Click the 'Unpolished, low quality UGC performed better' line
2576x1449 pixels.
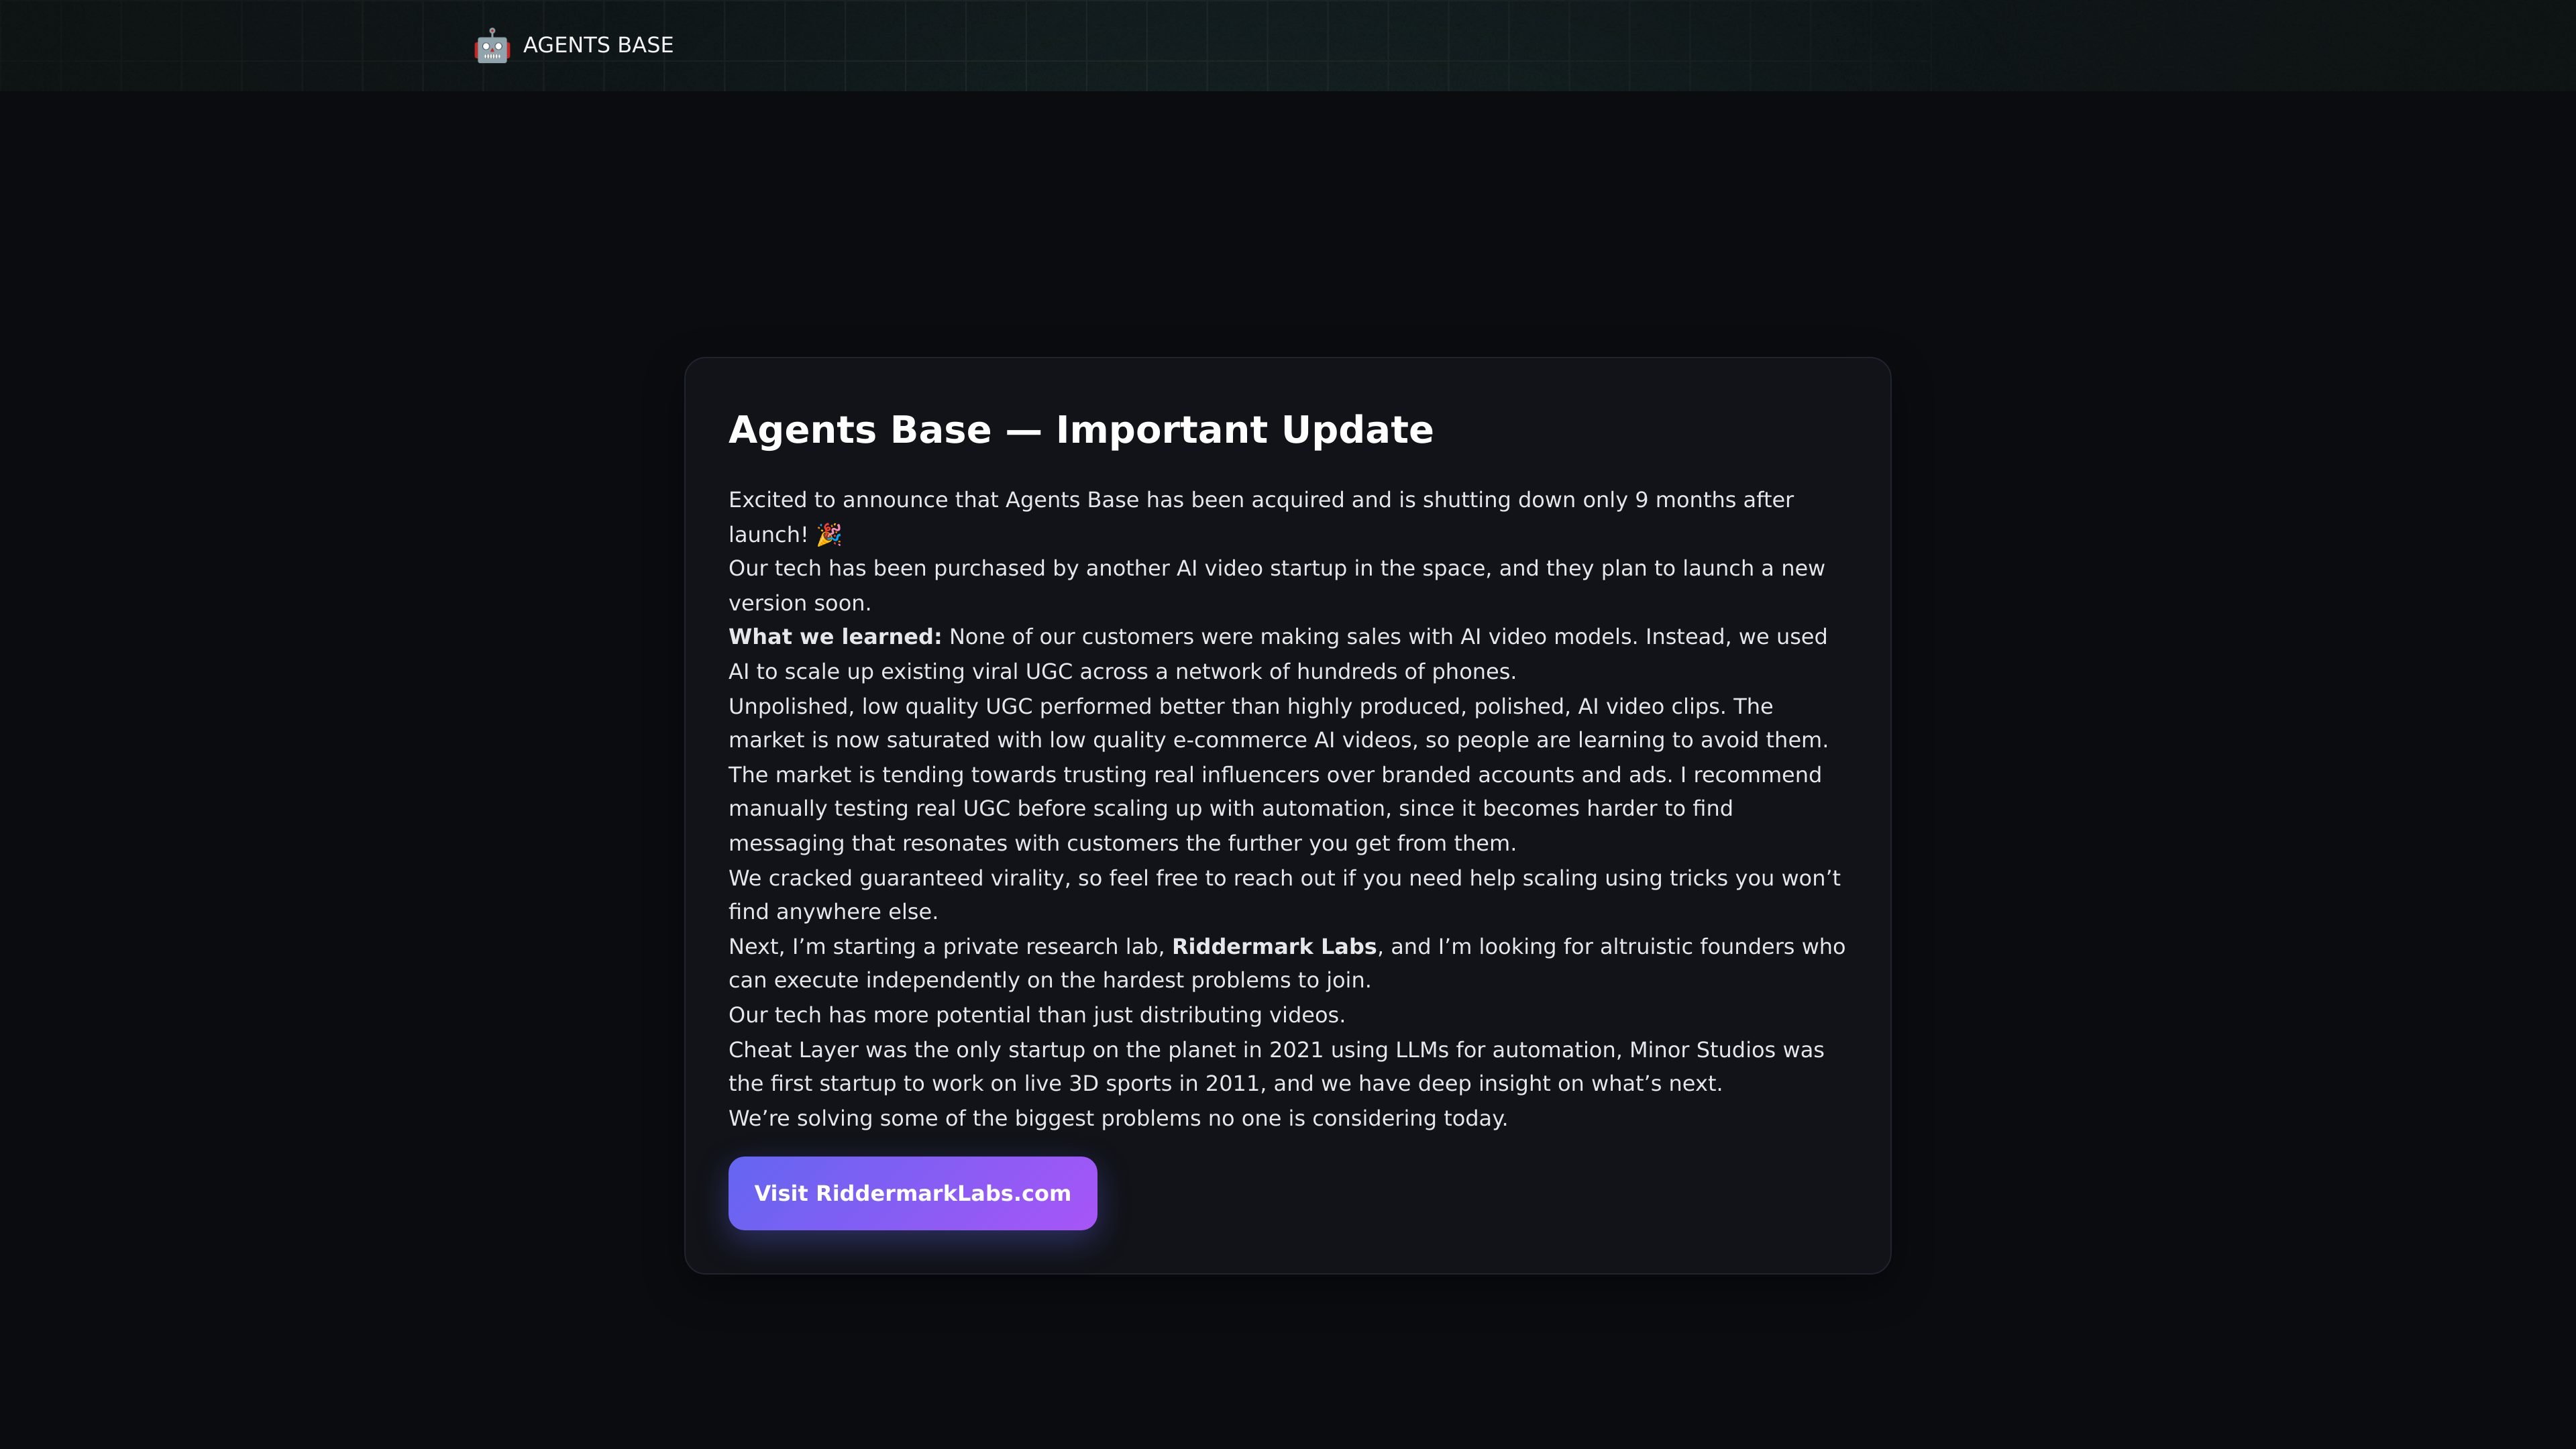point(1250,706)
